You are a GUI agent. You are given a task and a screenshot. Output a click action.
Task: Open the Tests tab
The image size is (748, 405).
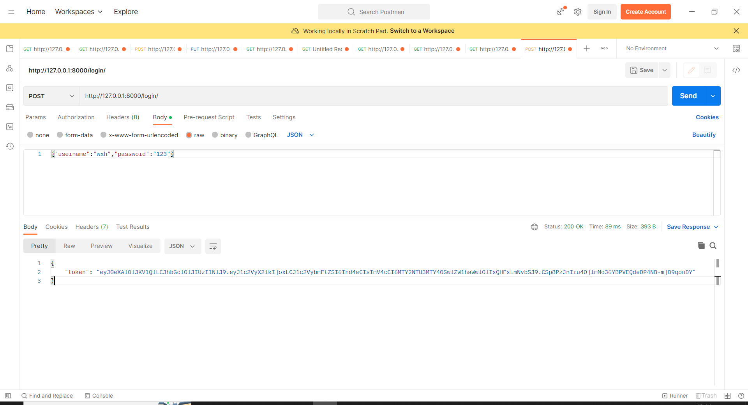(254, 117)
